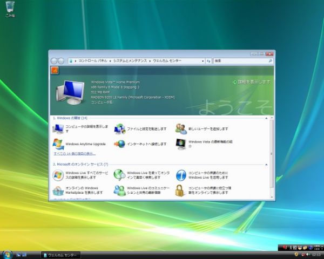The image size is (324, 259).
Task: Click the Windows Live all services icon
Action: [58, 174]
